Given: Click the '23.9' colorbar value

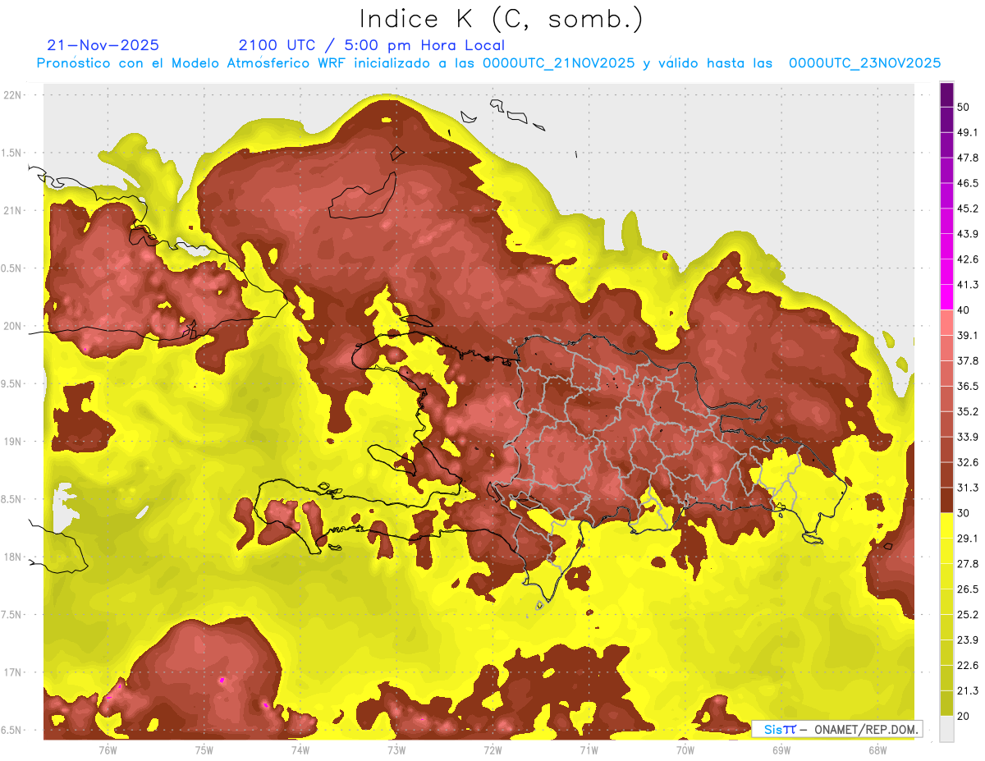Looking at the screenshot, I should click(968, 640).
